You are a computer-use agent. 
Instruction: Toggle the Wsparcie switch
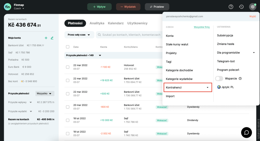tap(219, 78)
